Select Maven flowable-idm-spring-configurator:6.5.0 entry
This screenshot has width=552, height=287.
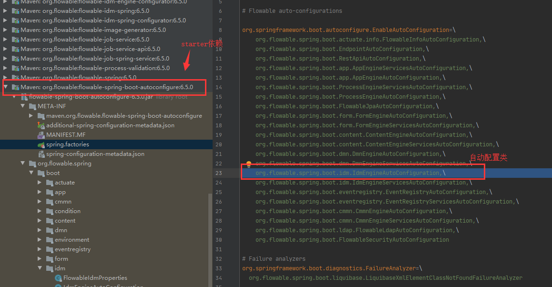tap(103, 20)
